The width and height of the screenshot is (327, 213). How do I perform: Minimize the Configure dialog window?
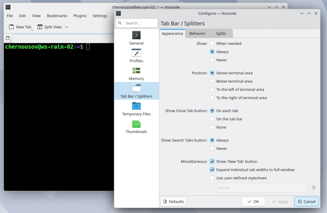point(302,13)
